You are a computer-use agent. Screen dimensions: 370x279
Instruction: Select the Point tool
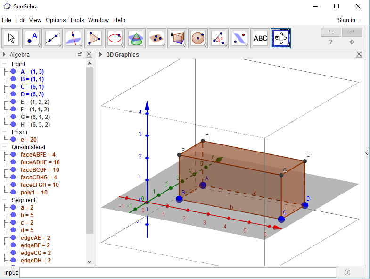point(33,38)
